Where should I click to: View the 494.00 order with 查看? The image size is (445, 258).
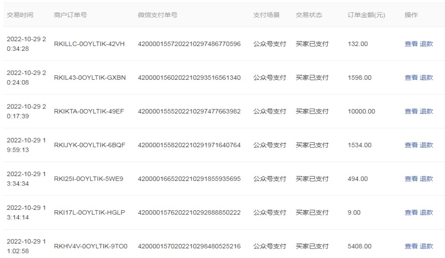(x=411, y=179)
